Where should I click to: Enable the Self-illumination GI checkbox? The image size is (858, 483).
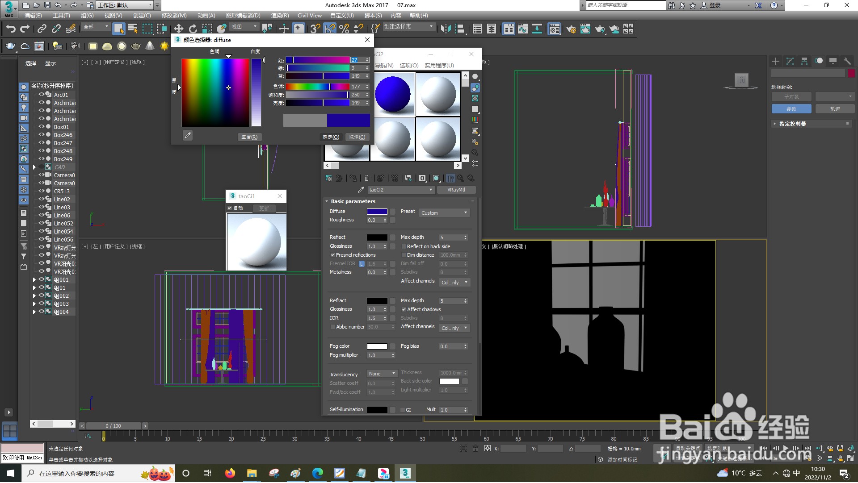[403, 410]
